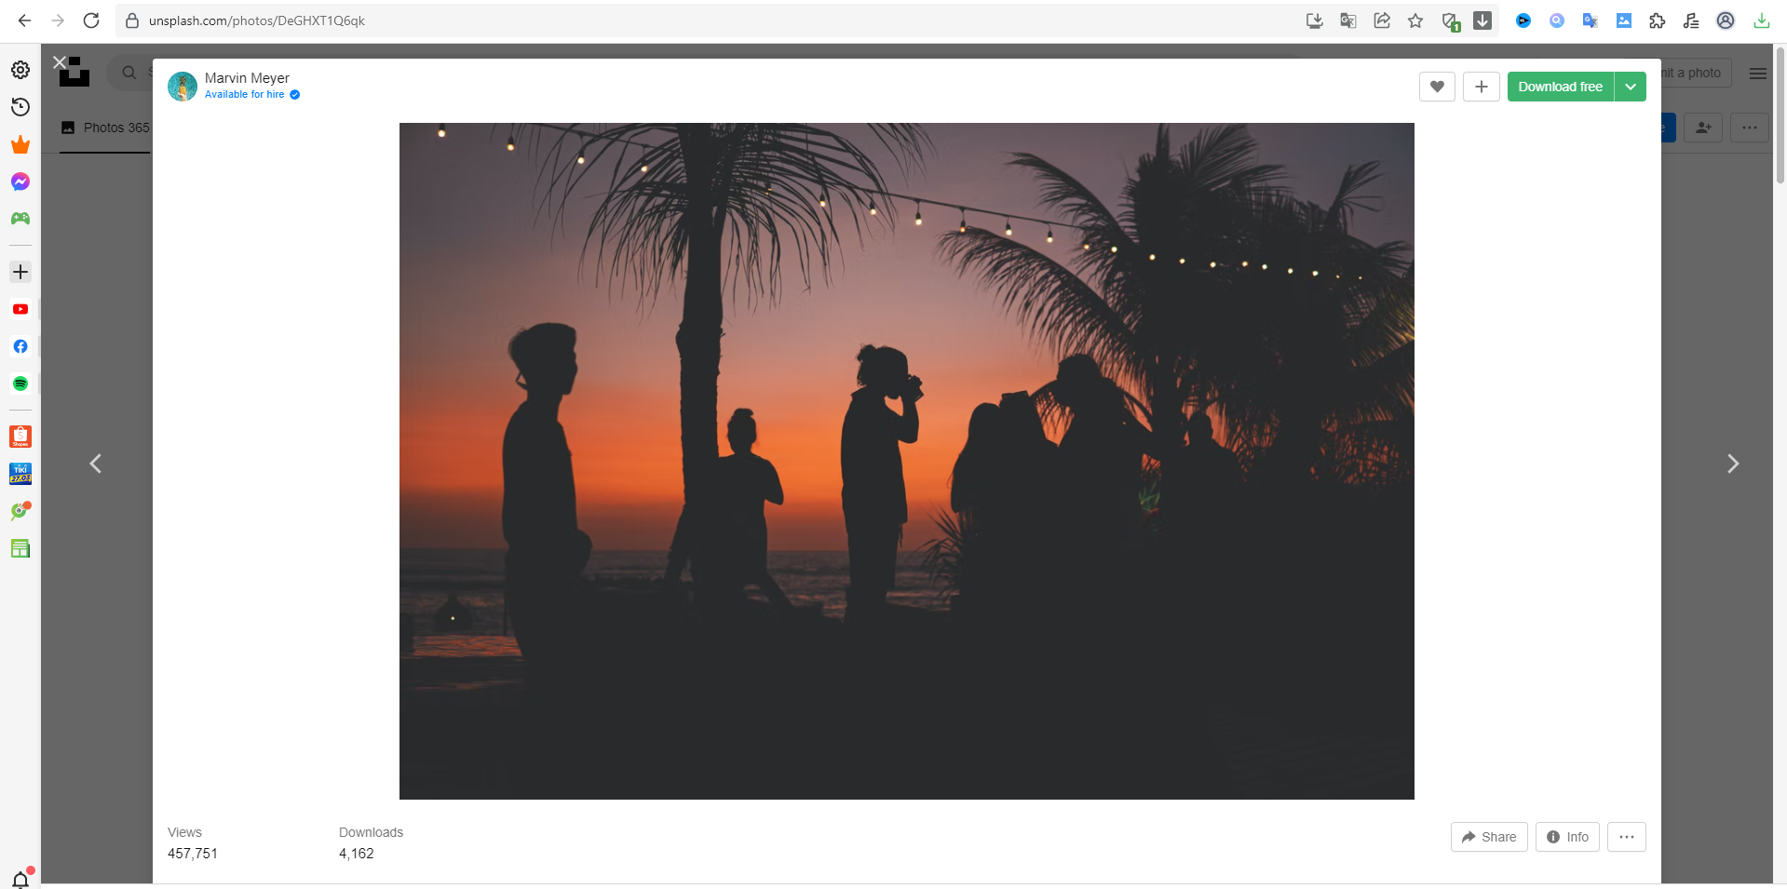Screen dimensions: 1787x889
Task: Open translate page icon in address bar
Action: pyautogui.click(x=1347, y=20)
